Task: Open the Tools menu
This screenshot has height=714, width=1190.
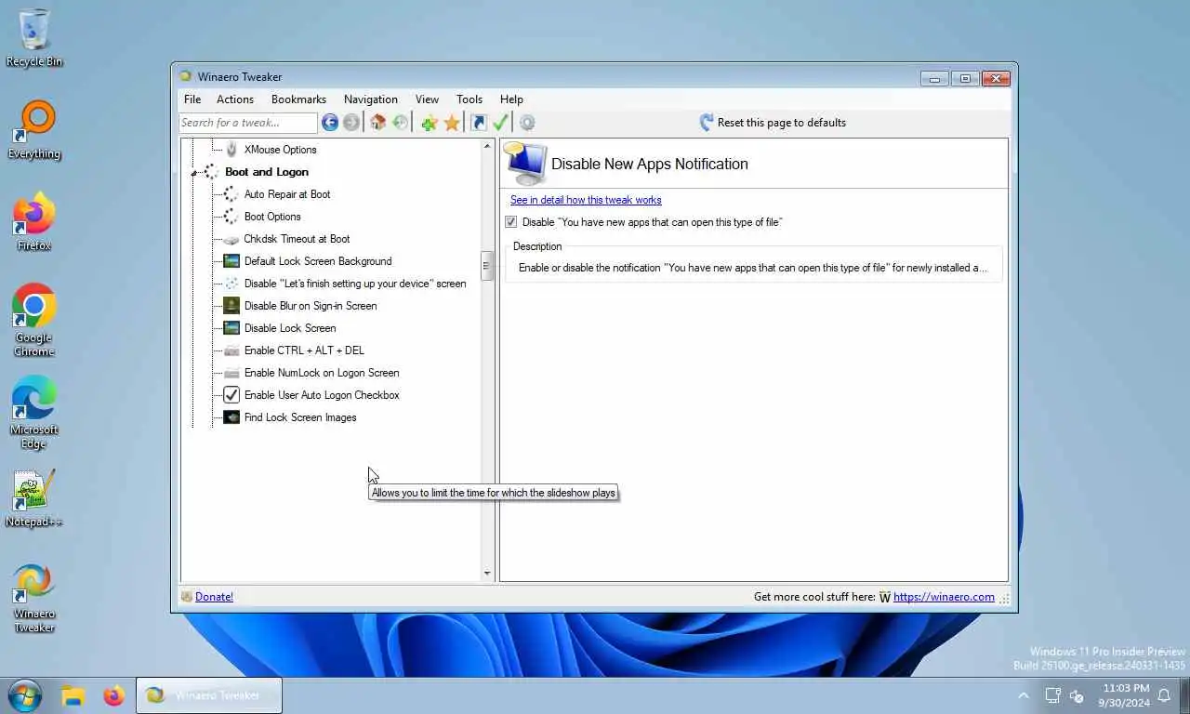Action: (x=469, y=99)
